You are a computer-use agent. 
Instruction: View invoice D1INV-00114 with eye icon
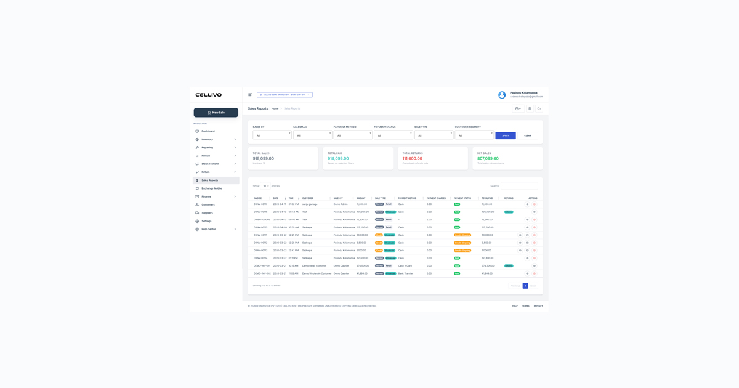[527, 258]
